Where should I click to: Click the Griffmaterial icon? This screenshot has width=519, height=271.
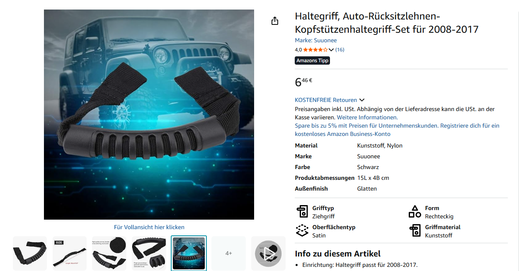tap(415, 231)
